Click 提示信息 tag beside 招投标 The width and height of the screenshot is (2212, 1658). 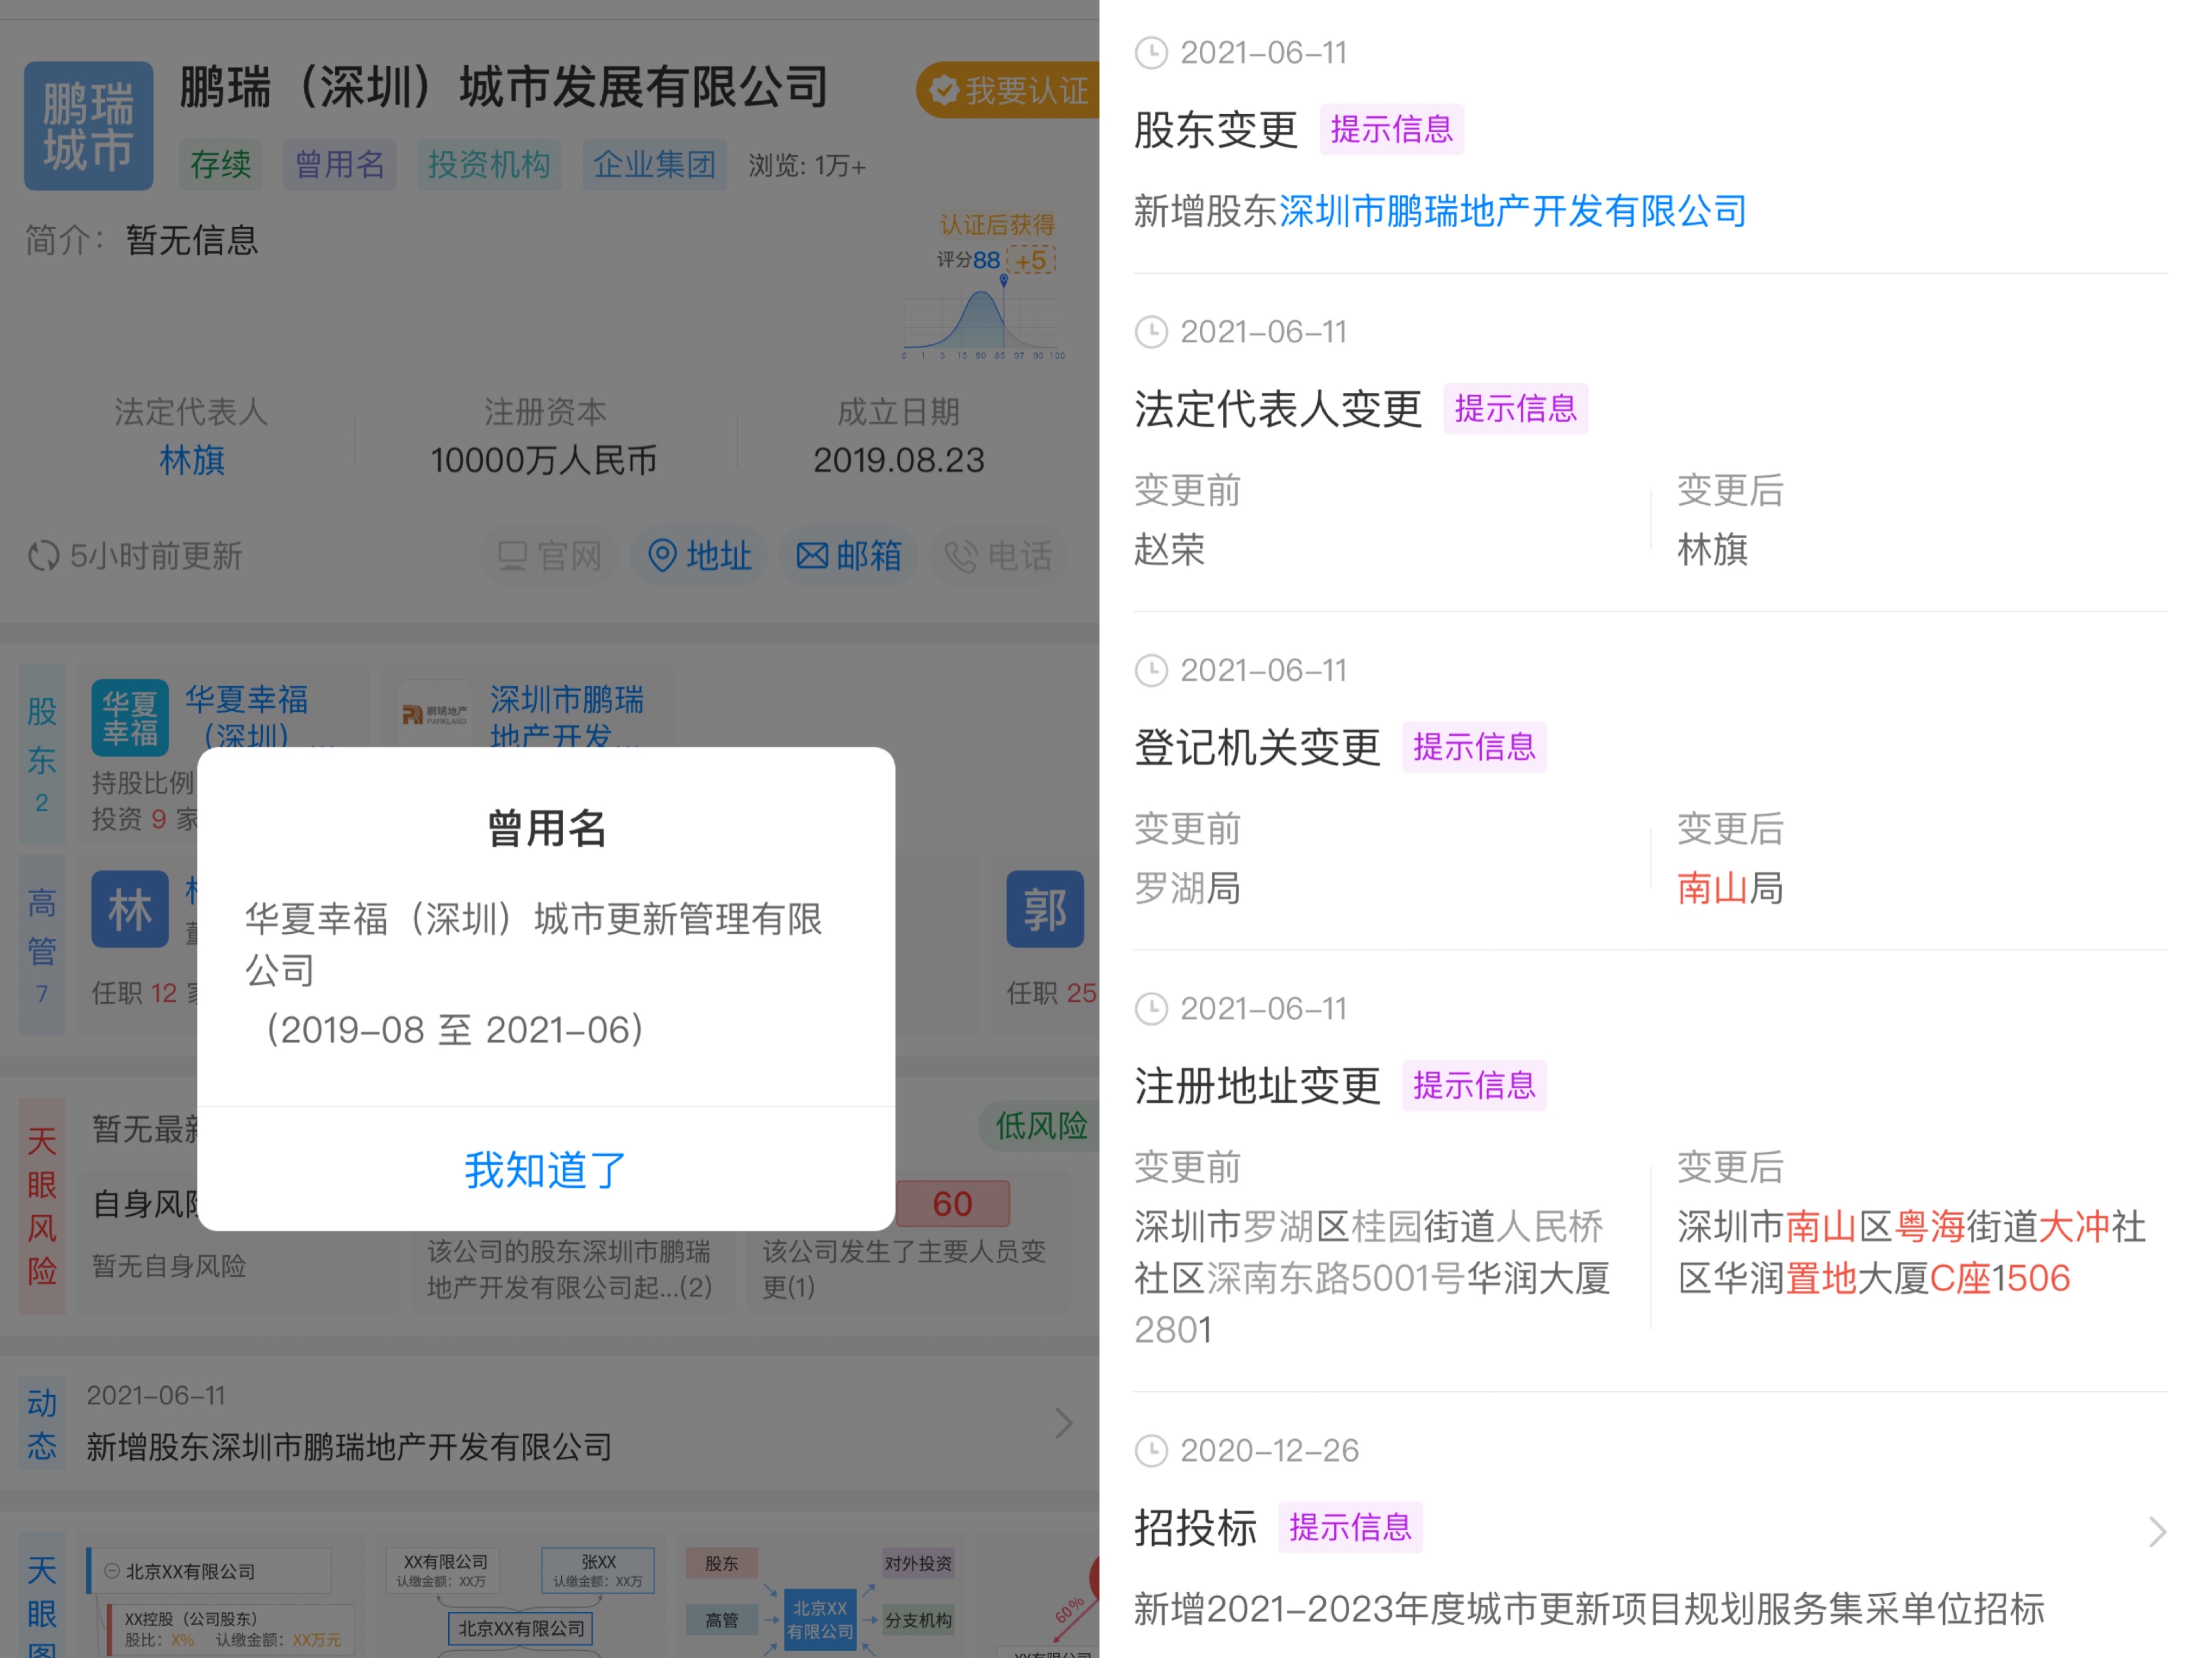1351,1528
